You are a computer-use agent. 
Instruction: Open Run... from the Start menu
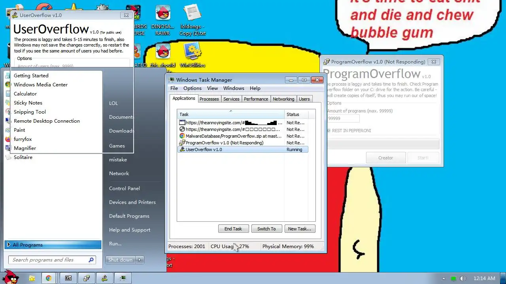(x=115, y=243)
